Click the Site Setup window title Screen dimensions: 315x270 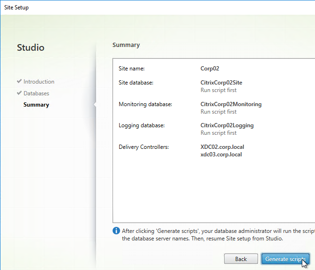[x=16, y=8]
